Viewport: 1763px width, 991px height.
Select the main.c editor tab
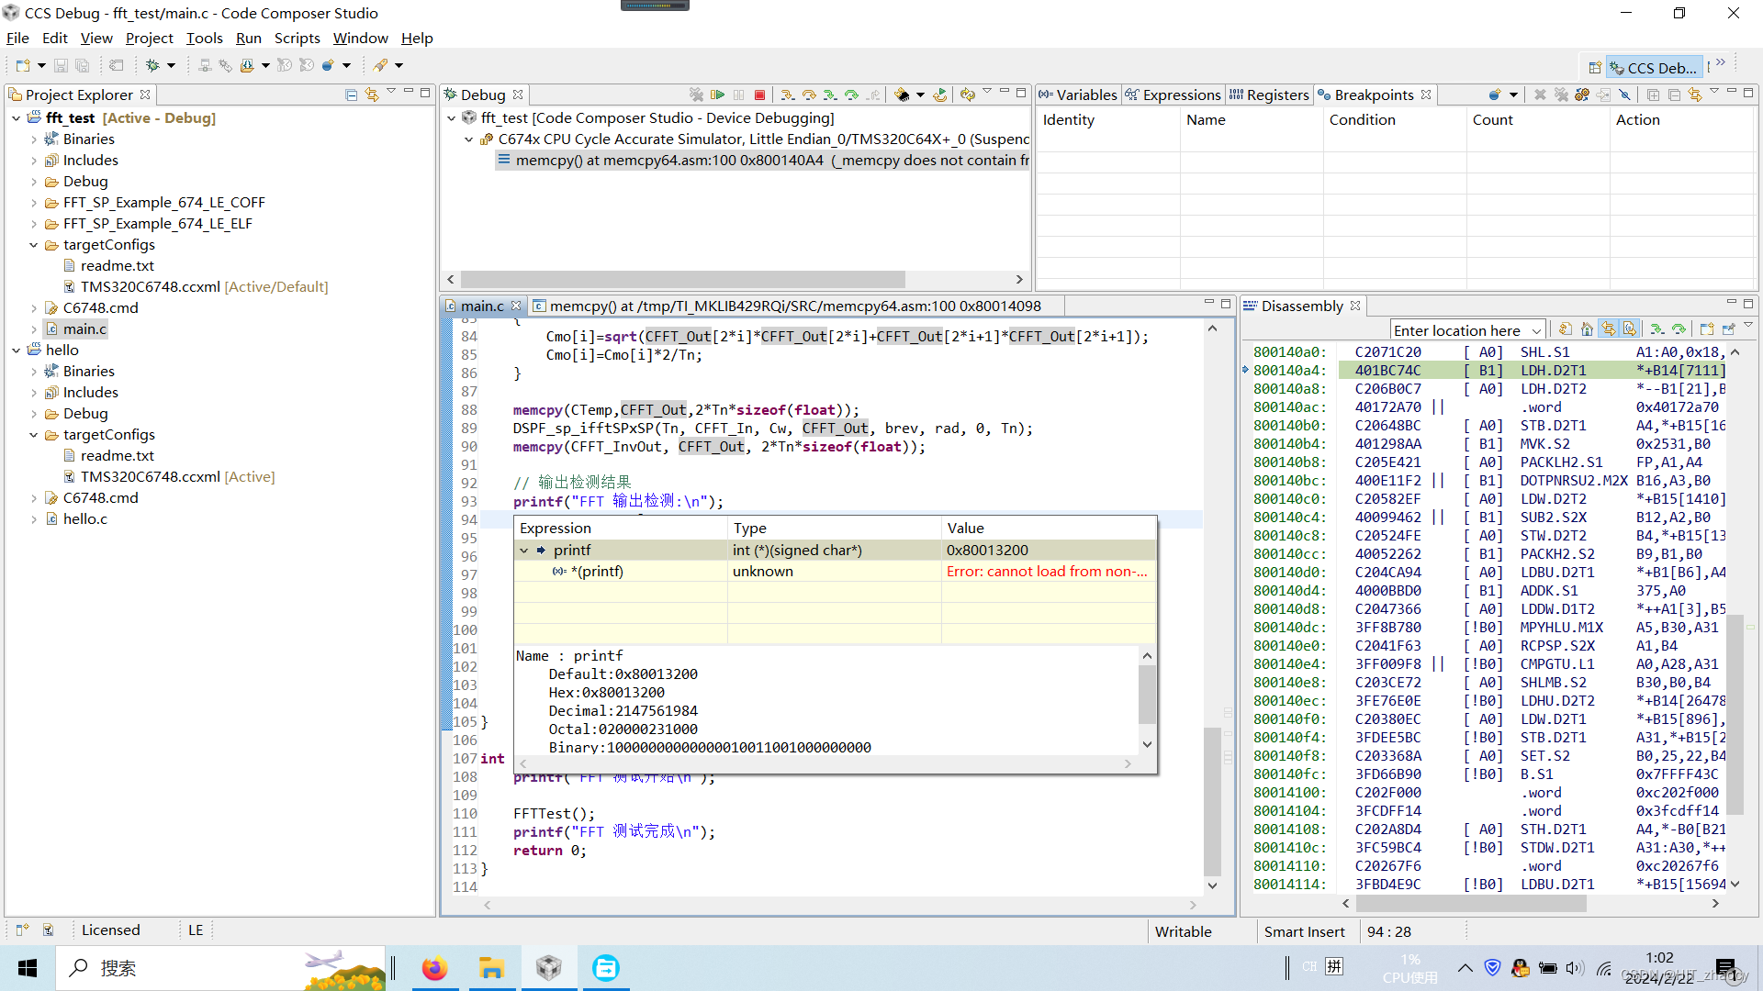[482, 306]
